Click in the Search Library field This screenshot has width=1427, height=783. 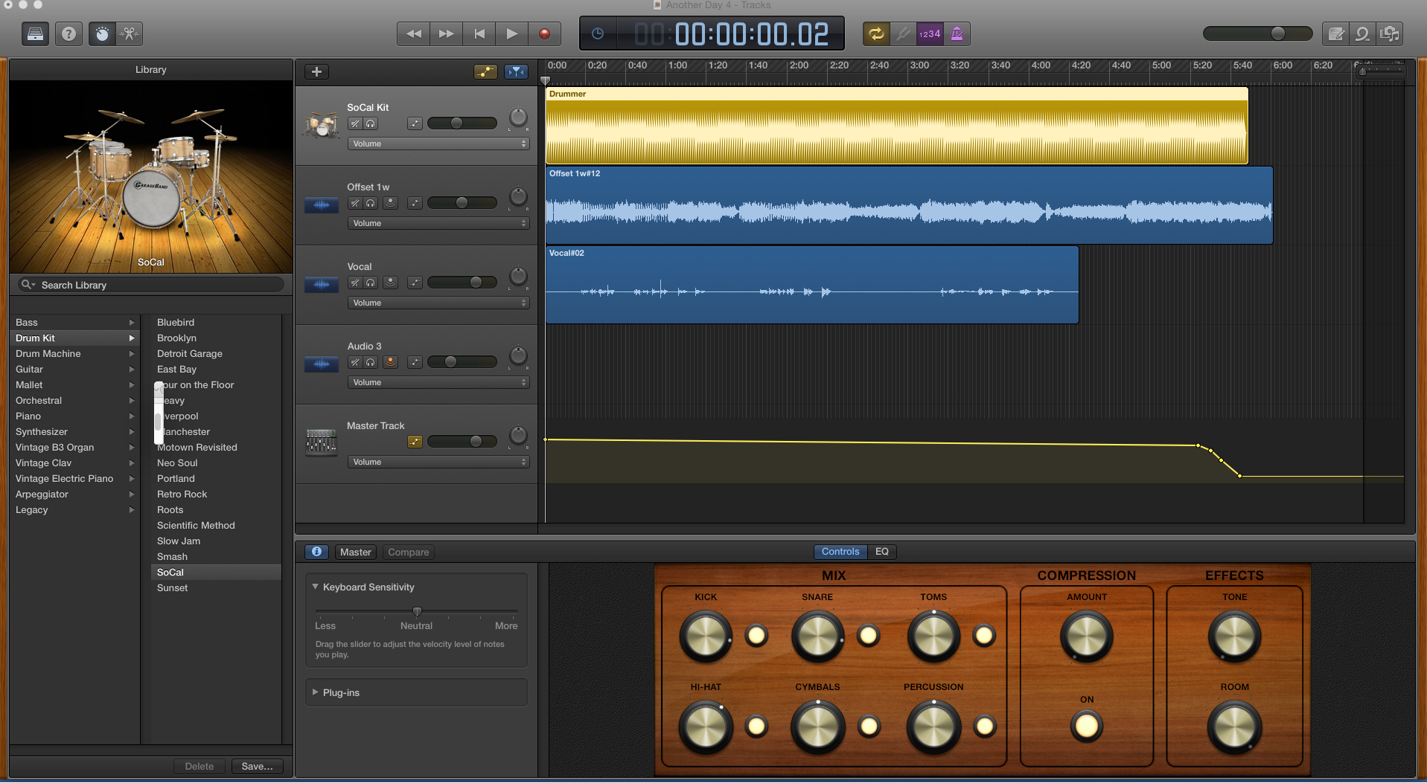[151, 285]
